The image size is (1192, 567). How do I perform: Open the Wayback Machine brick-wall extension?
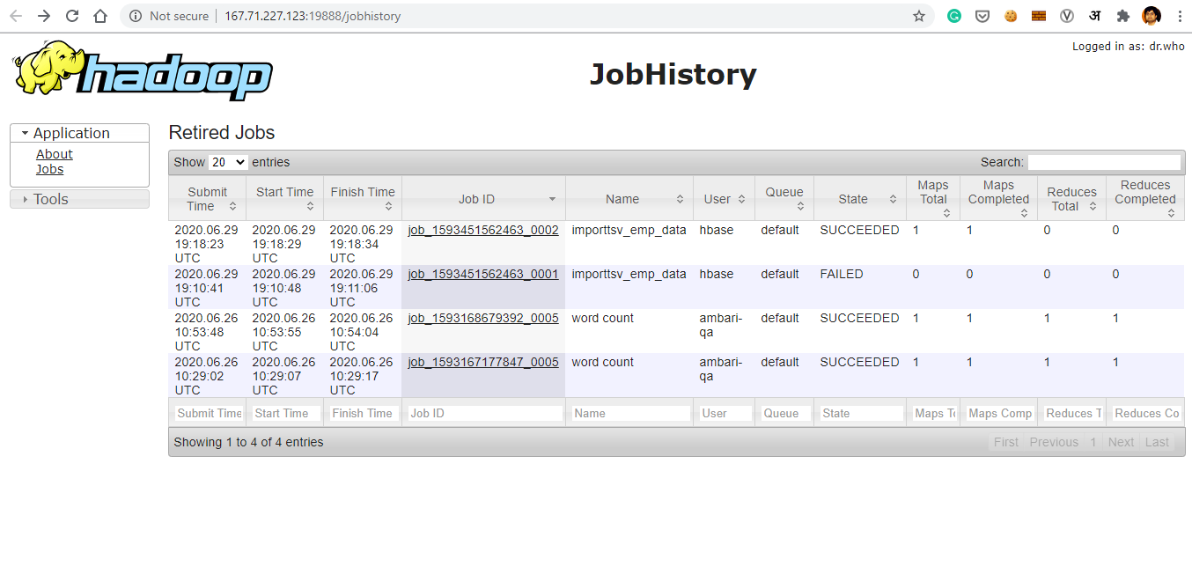[1038, 16]
